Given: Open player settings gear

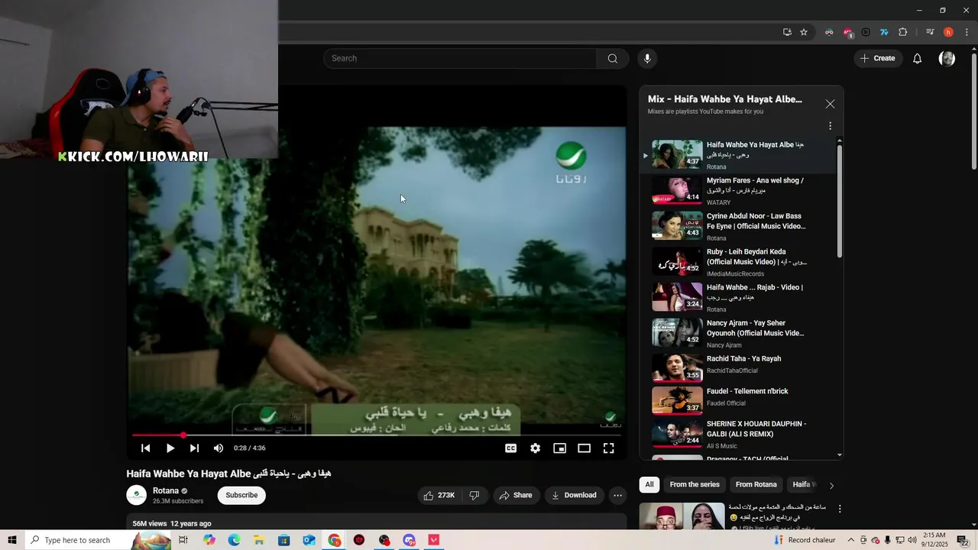Looking at the screenshot, I should click(536, 448).
